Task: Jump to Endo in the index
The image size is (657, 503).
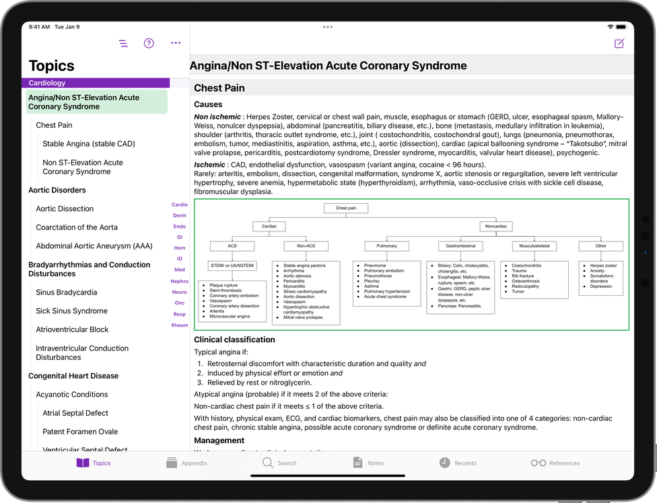Action: pos(179,227)
